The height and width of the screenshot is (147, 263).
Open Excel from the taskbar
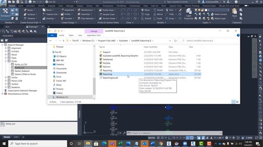[x=120, y=143]
